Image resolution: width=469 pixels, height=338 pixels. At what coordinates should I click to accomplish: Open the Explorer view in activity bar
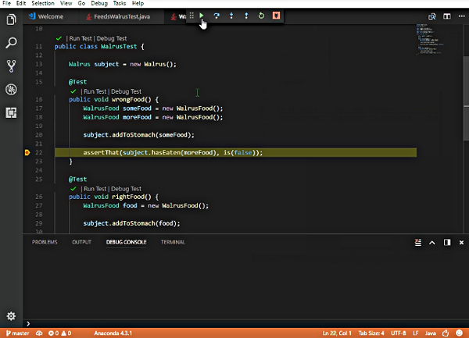point(11,20)
